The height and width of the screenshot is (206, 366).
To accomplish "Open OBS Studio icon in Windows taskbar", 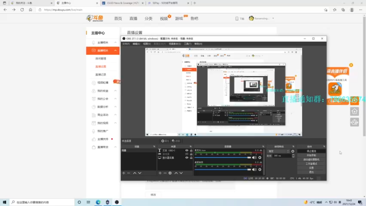I will click(x=117, y=202).
